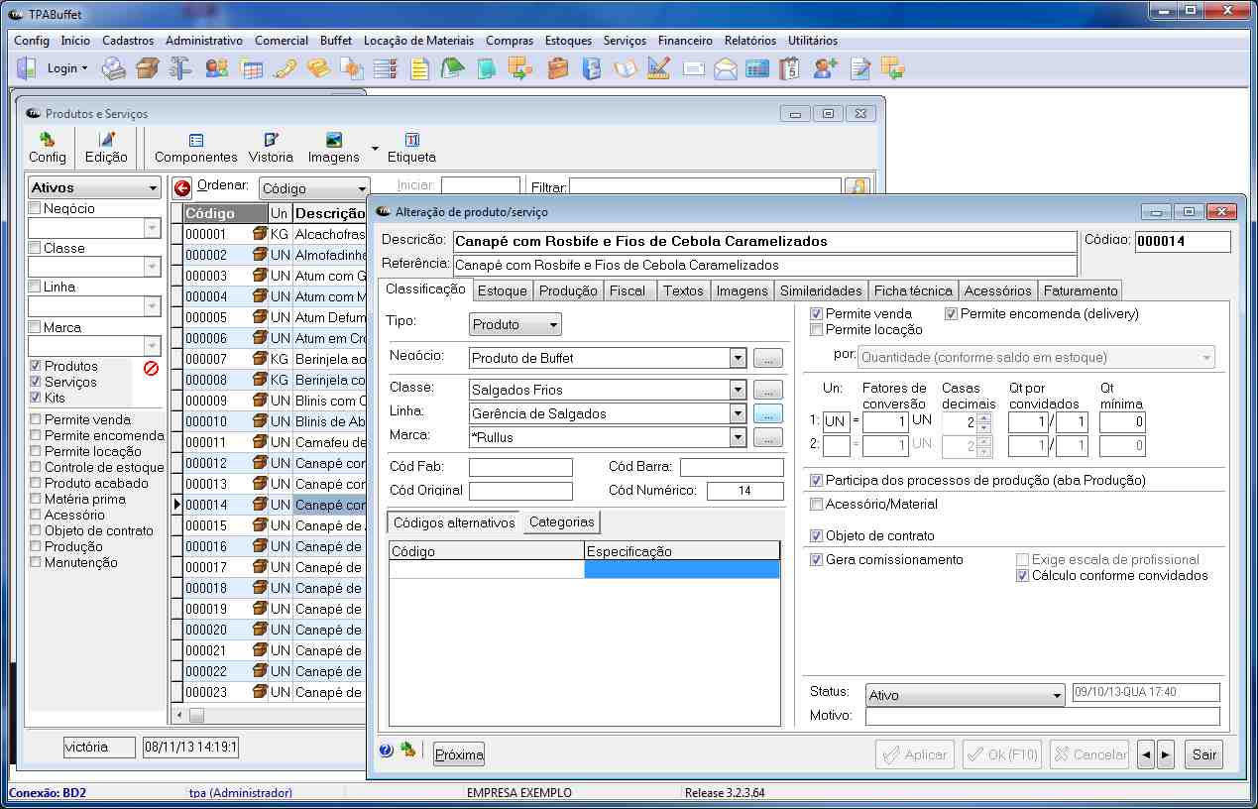The height and width of the screenshot is (809, 1258).
Task: Click the Vistoria toolbar icon
Action: point(271,148)
